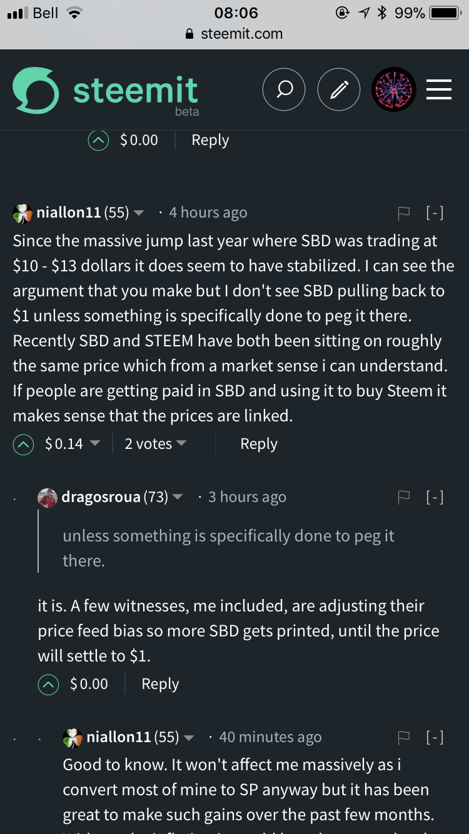Click the Steemit logo

pos(106,92)
